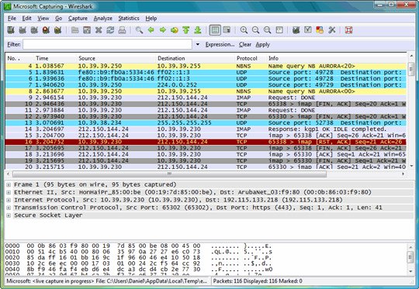The height and width of the screenshot is (289, 419).
Task: Select packet 4 NBNS AURORA<20> row
Action: [206, 66]
